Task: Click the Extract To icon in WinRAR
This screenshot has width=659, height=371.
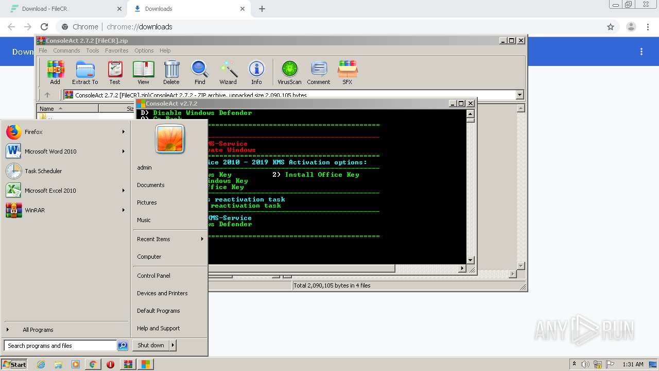Action: coord(85,72)
